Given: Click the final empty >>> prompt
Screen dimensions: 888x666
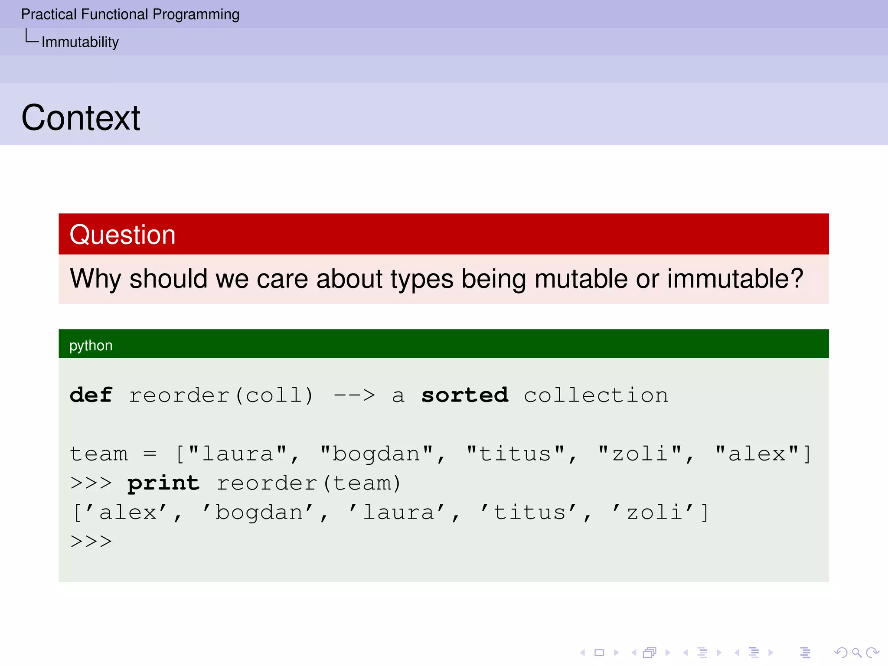Looking at the screenshot, I should 91,542.
